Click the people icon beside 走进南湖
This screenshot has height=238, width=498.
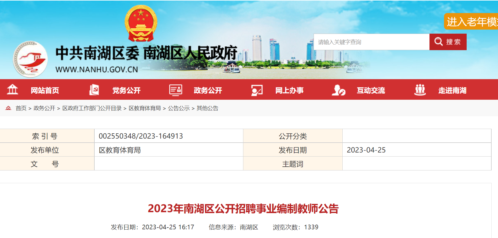coord(420,90)
